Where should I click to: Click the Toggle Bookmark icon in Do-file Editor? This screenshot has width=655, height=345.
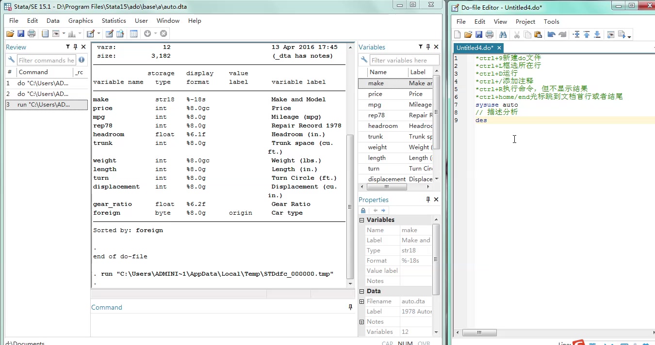[576, 34]
